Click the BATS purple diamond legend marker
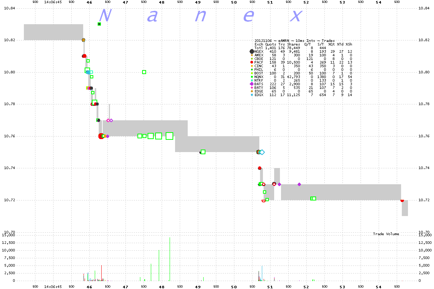 [252, 84]
